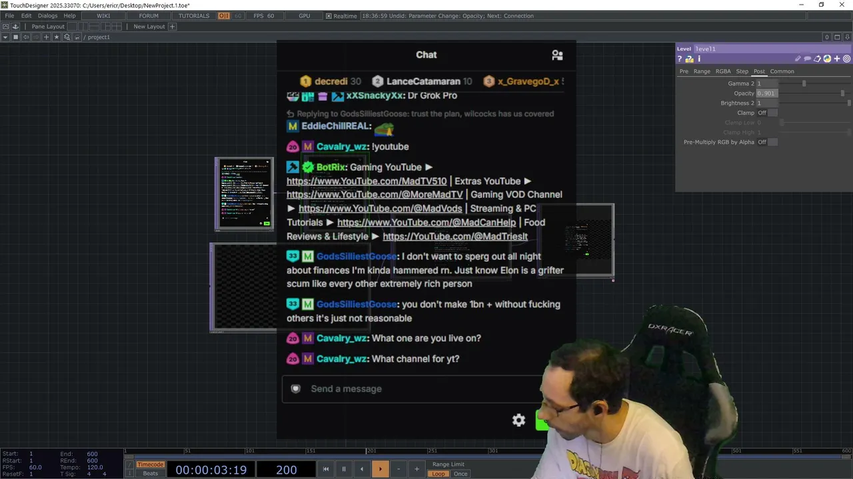The width and height of the screenshot is (853, 479).
Task: Click the Python language icon
Action: coord(827,59)
